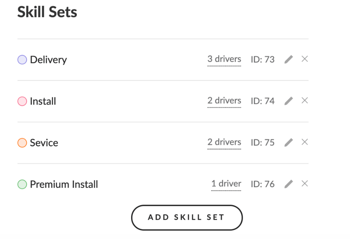Edit the Sevice skill set with pencil icon
Screen dimensions: 350x239
pyautogui.click(x=289, y=142)
